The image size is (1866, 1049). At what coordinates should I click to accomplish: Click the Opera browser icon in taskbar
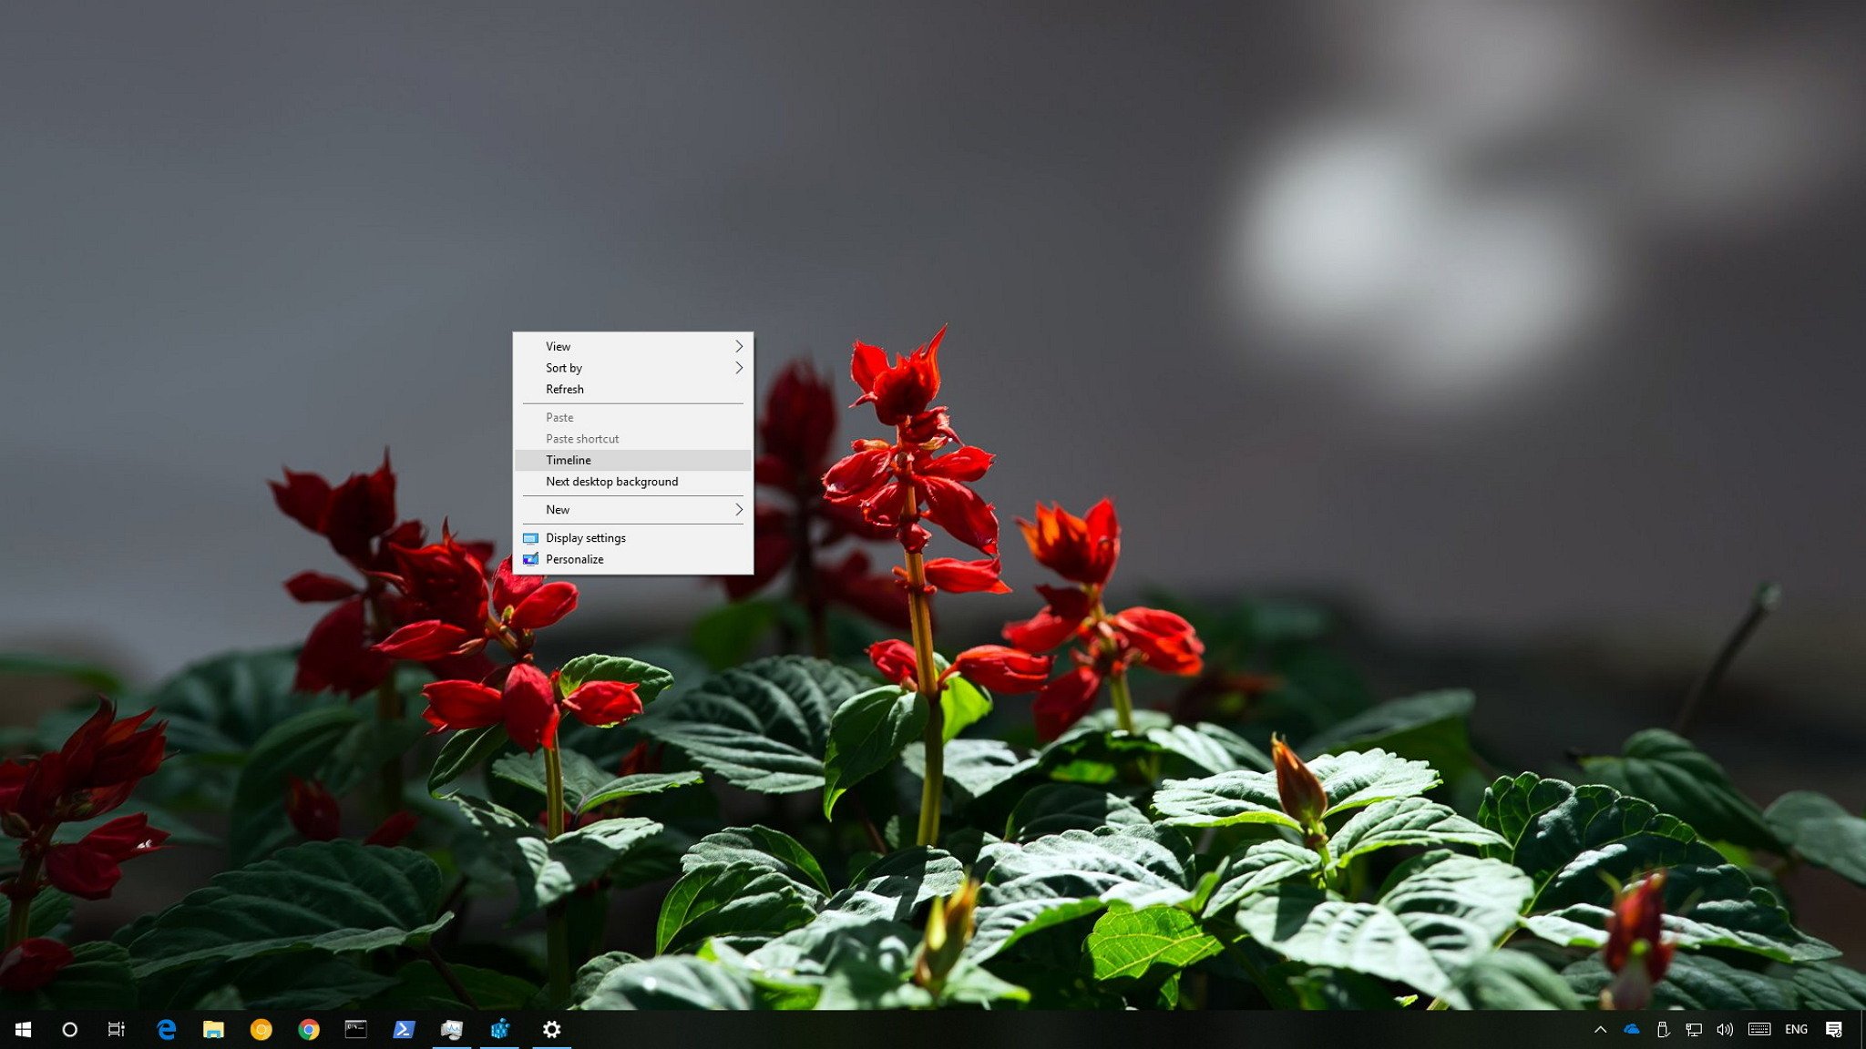[x=262, y=1030]
